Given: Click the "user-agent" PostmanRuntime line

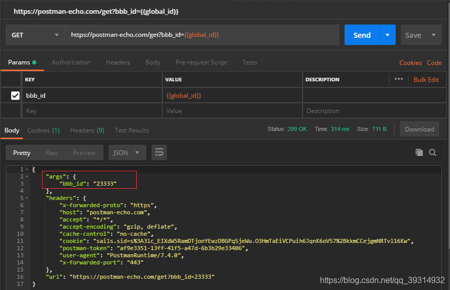Looking at the screenshot, I should (121, 255).
